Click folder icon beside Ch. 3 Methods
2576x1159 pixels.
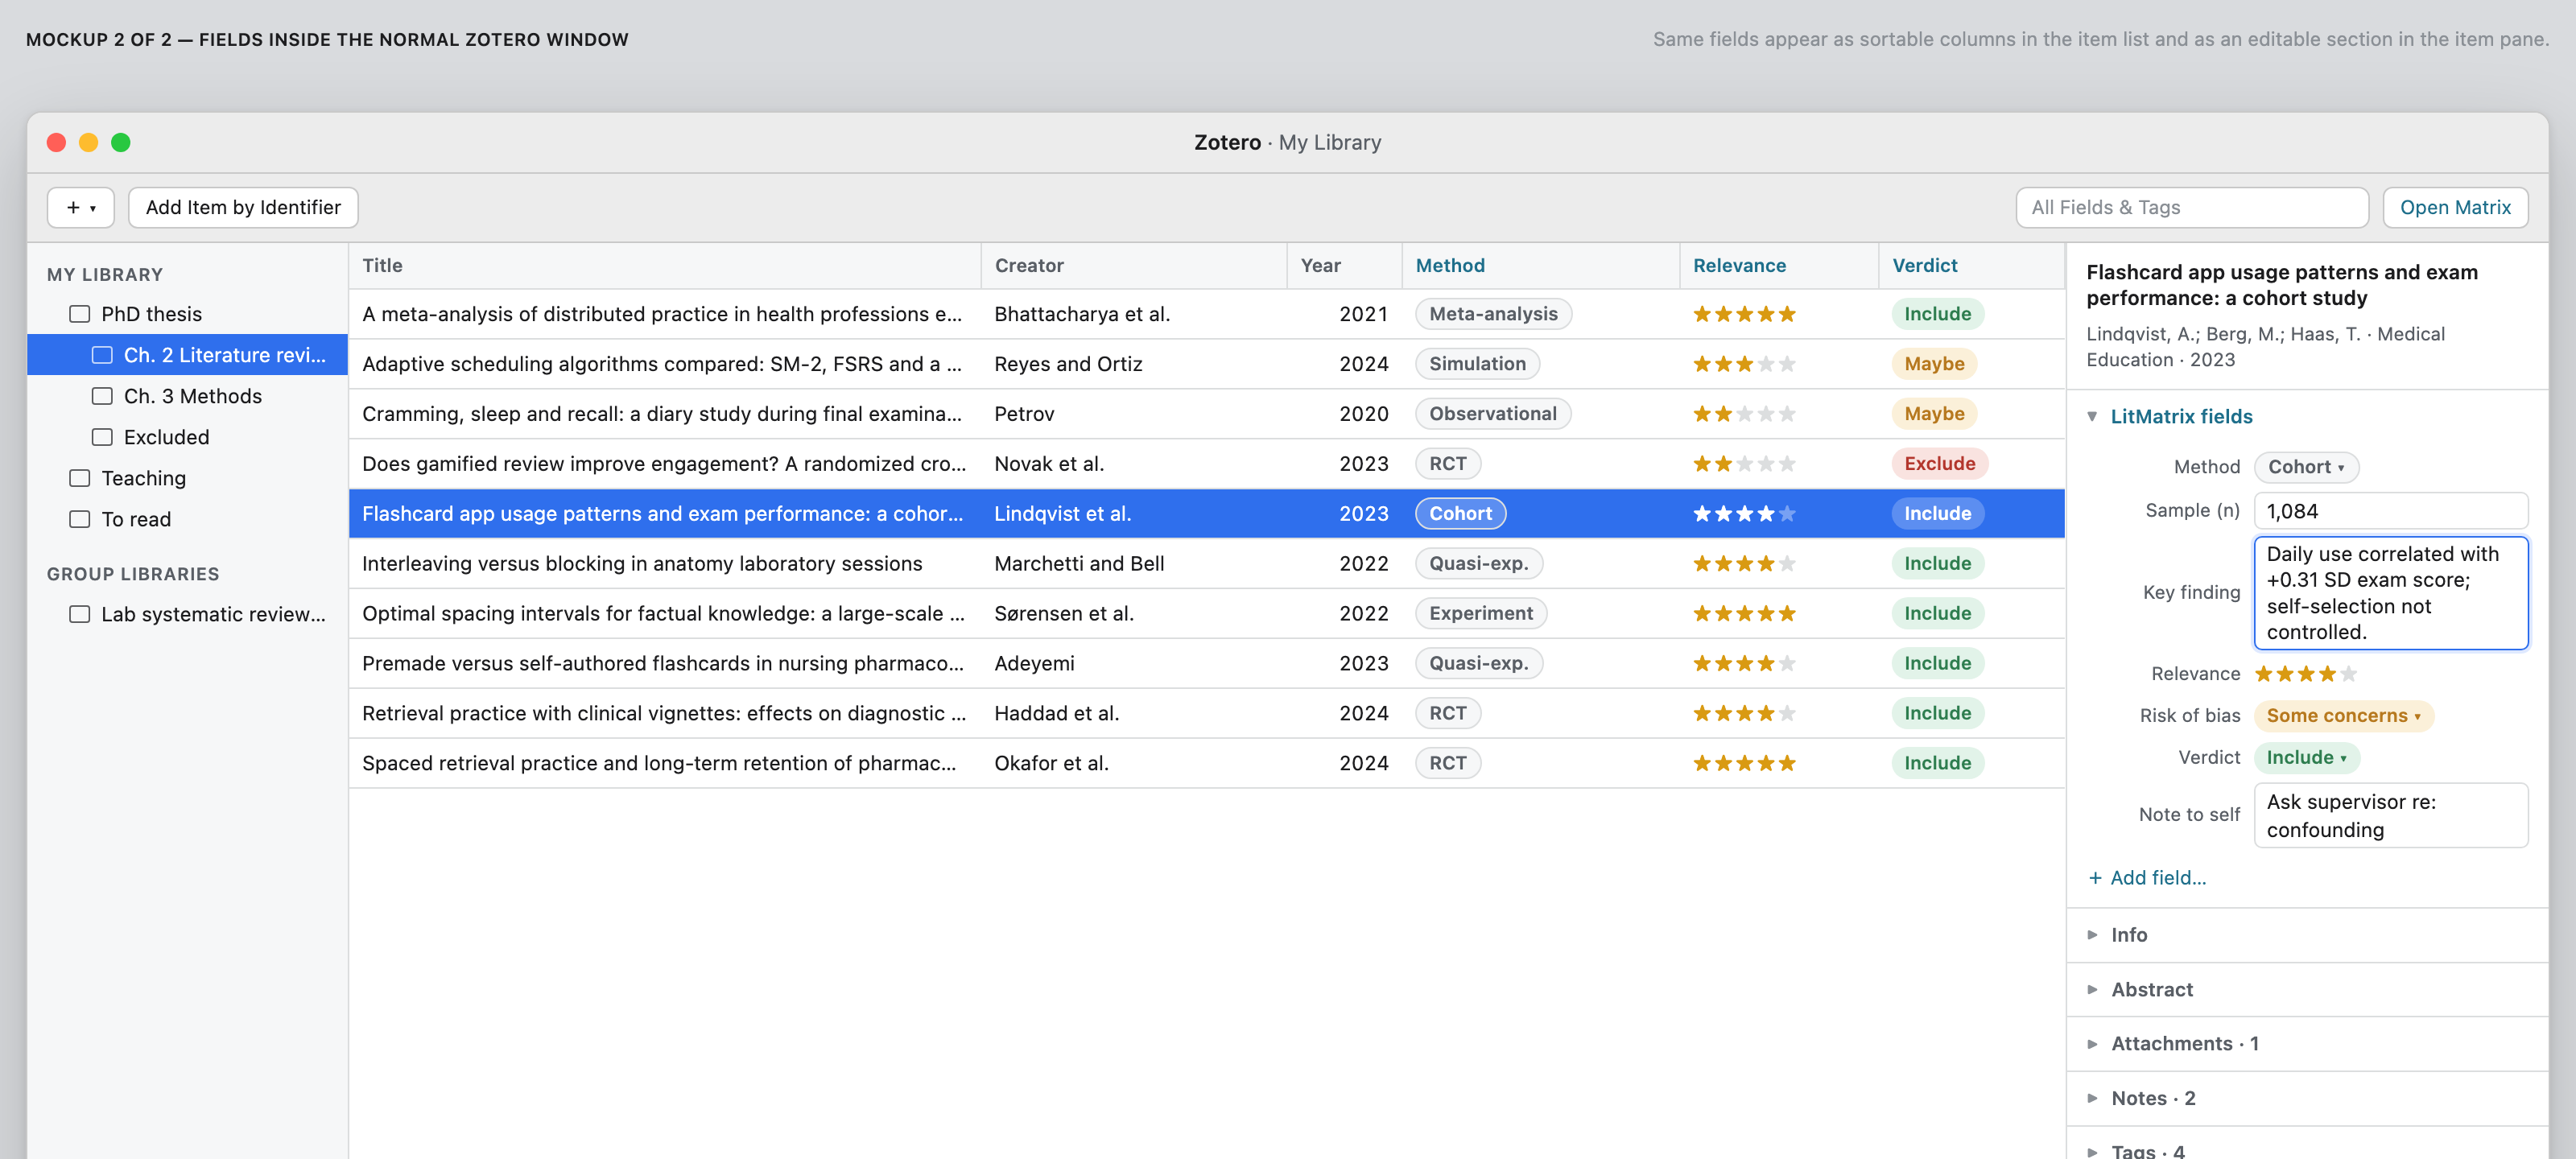point(102,396)
